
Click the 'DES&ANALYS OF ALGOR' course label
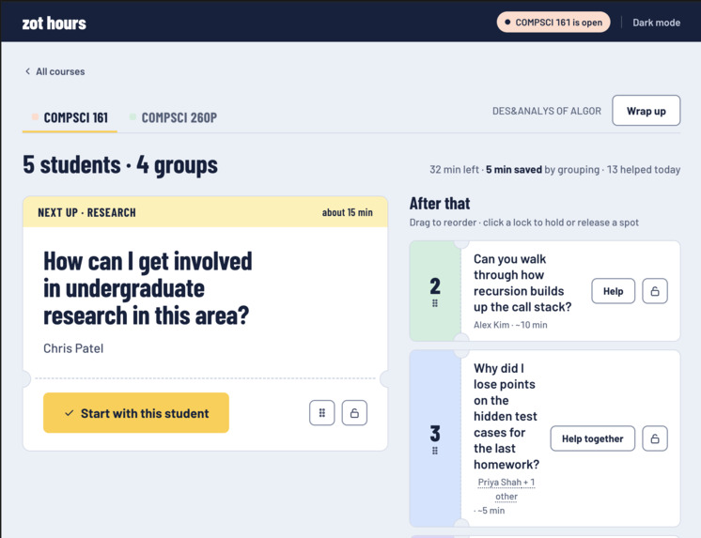click(547, 111)
